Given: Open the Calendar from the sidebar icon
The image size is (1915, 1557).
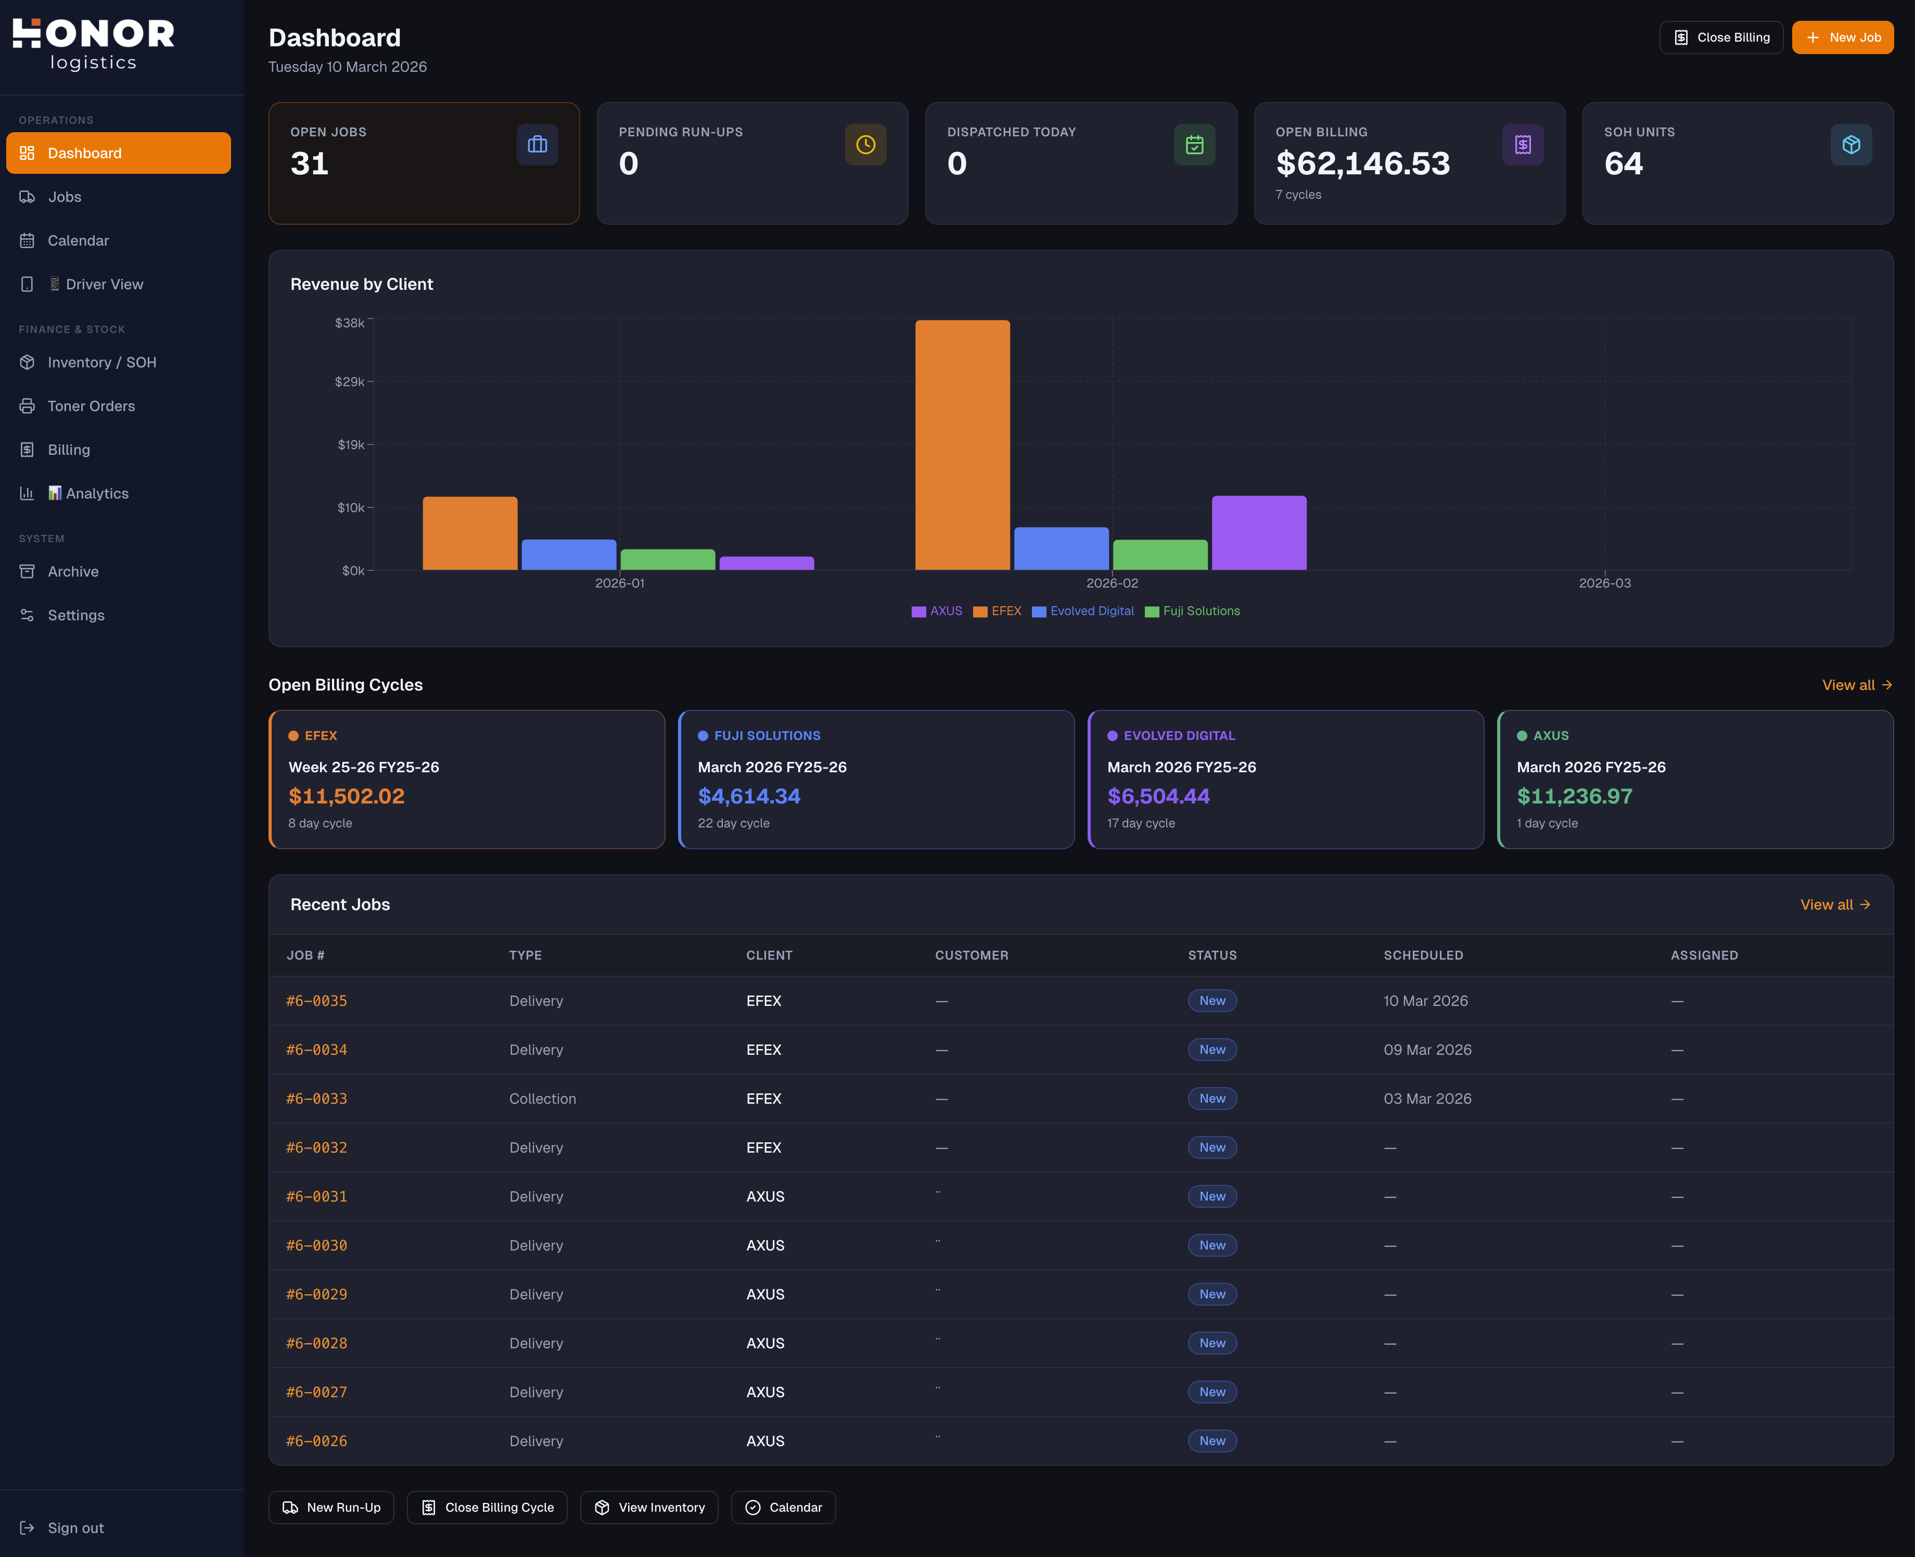Looking at the screenshot, I should click(28, 240).
